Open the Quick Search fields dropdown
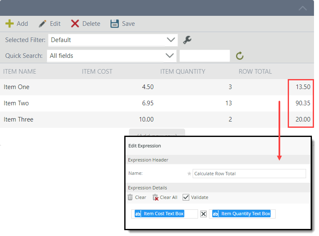Viewport: 319px width, 236px height. pos(170,56)
